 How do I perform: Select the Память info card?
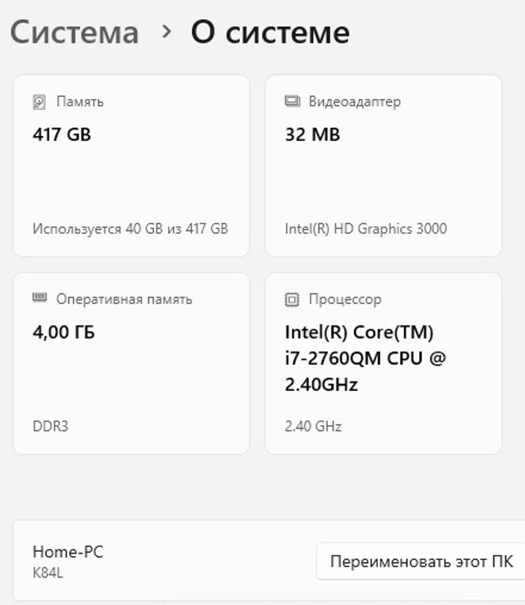coord(131,164)
